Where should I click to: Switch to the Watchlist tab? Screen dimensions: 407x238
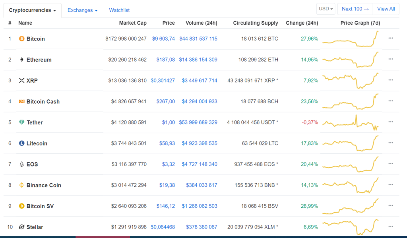pyautogui.click(x=119, y=10)
